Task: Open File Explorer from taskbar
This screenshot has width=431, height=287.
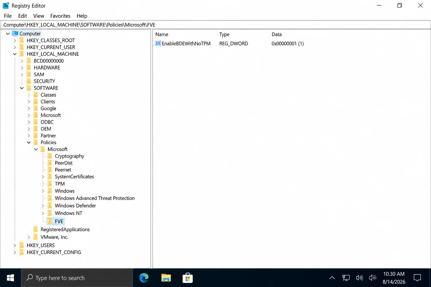Action: 166,278
